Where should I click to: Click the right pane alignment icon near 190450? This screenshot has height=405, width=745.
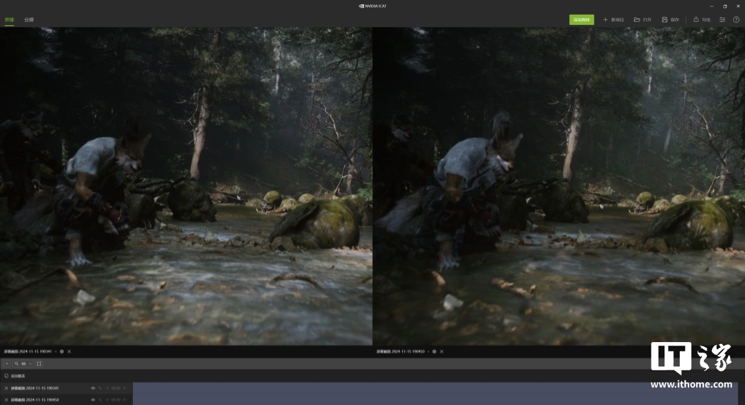(x=435, y=352)
